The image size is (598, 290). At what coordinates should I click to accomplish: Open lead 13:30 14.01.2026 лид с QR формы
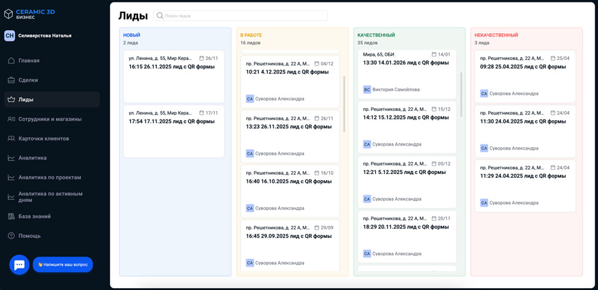[x=407, y=74]
